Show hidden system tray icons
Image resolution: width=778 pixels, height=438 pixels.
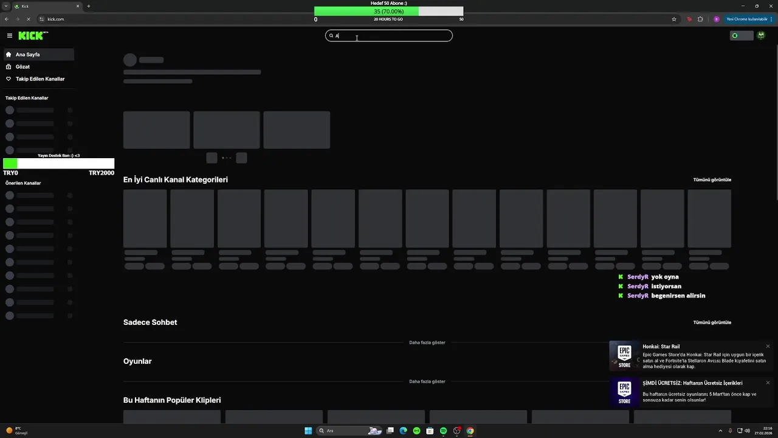pyautogui.click(x=720, y=431)
